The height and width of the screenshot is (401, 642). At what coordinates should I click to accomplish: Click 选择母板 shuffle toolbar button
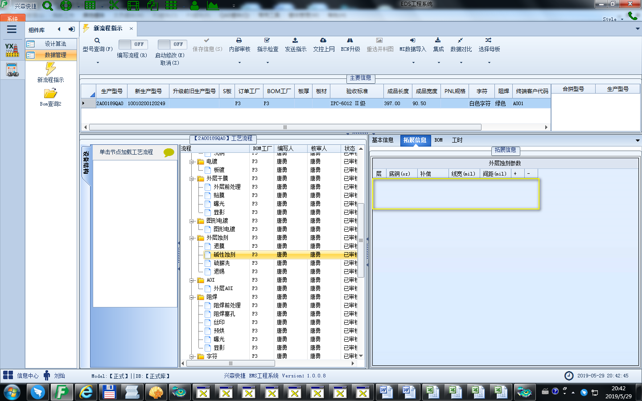coord(489,45)
